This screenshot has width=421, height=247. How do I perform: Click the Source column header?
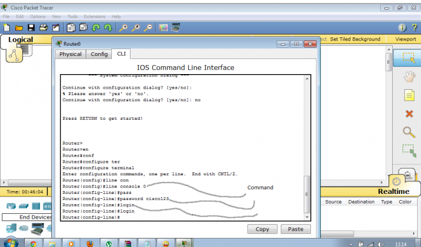coord(333,202)
